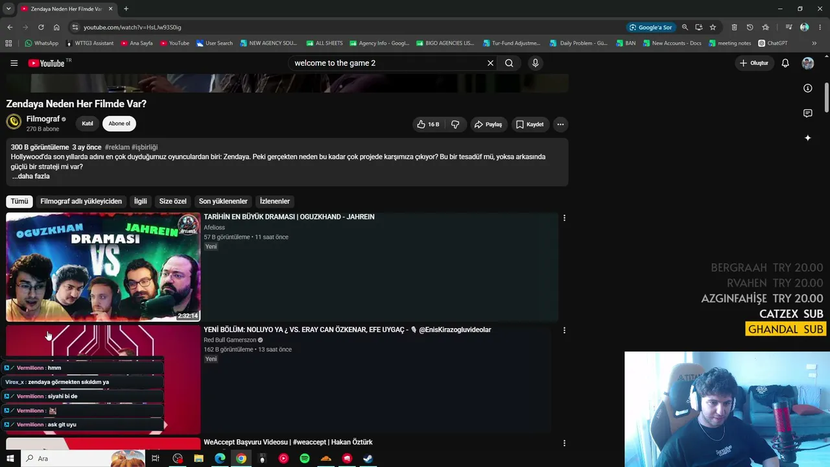Clear the YouTube search box text
The height and width of the screenshot is (467, 830).
pos(490,63)
